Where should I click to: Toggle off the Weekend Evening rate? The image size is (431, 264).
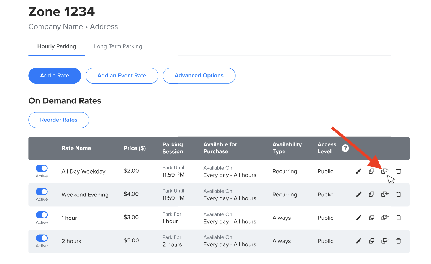42,191
